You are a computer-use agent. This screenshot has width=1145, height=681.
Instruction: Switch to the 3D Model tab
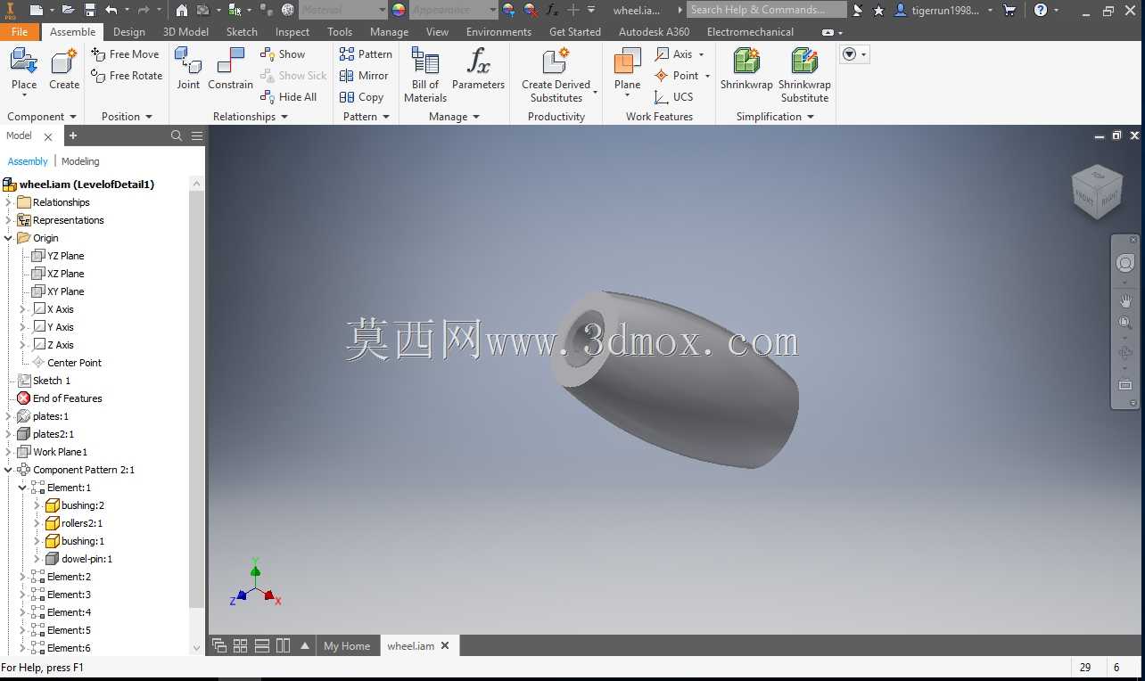tap(185, 32)
